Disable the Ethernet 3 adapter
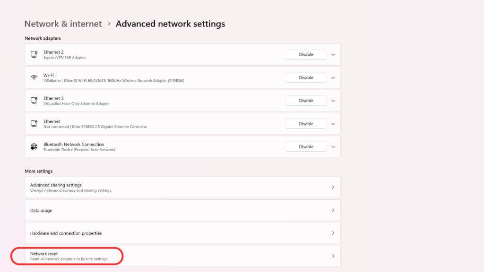Screen dimensions: 484x272 click(x=306, y=101)
